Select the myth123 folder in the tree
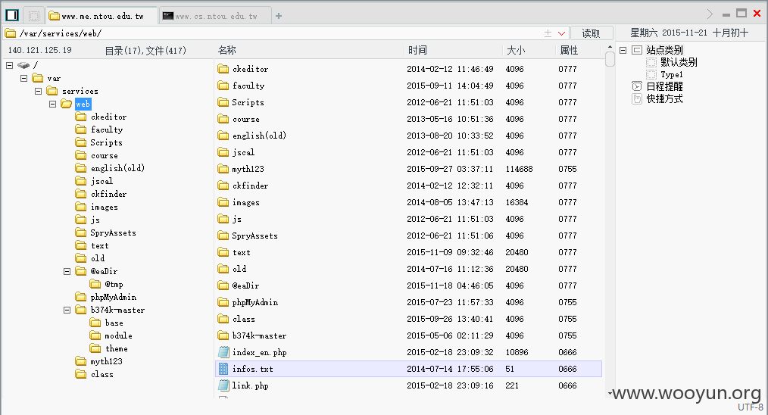Screen dimensions: 768x415 pos(106,361)
